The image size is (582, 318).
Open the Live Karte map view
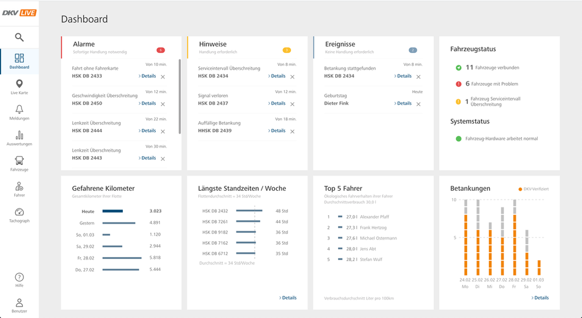click(x=19, y=87)
